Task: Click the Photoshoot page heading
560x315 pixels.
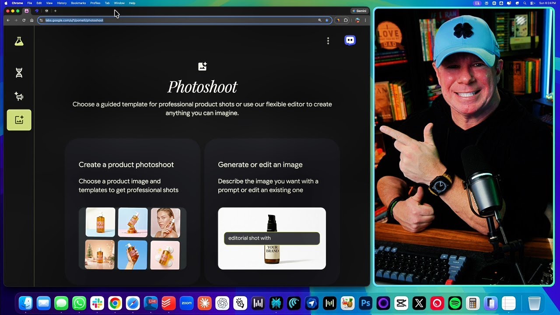Action: coord(202,87)
